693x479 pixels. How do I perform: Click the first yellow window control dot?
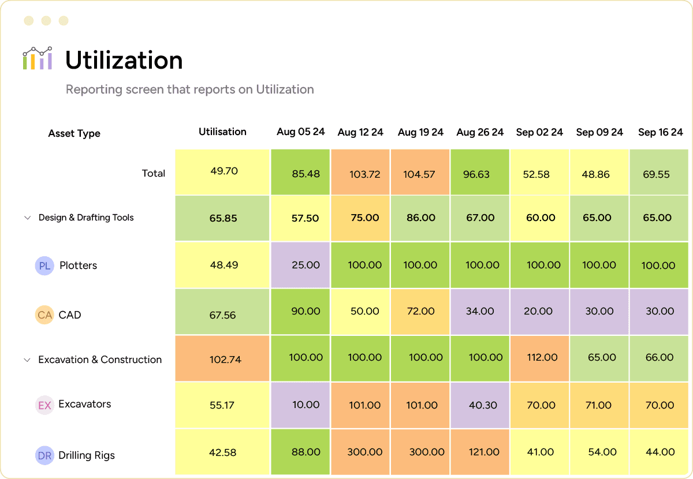pyautogui.click(x=28, y=20)
